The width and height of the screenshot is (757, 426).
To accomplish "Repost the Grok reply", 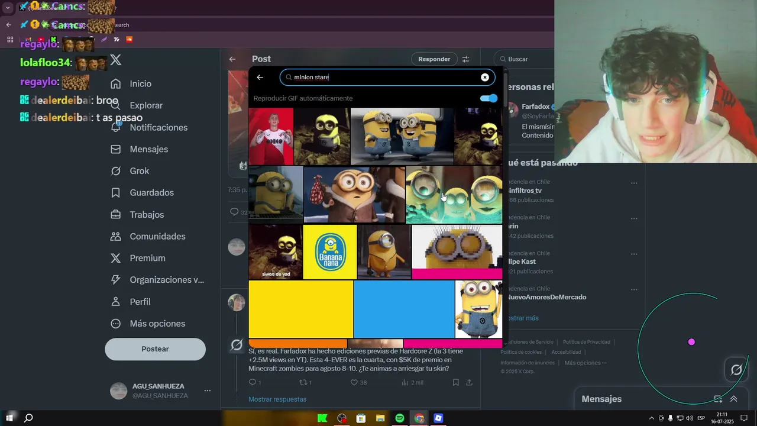I will point(303,383).
